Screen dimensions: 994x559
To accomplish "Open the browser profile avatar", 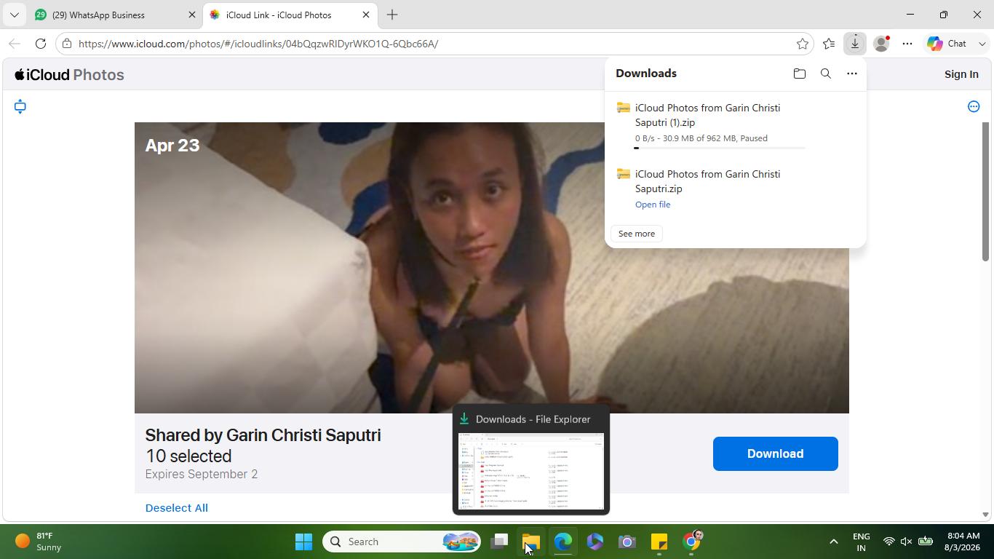I will [x=880, y=44].
